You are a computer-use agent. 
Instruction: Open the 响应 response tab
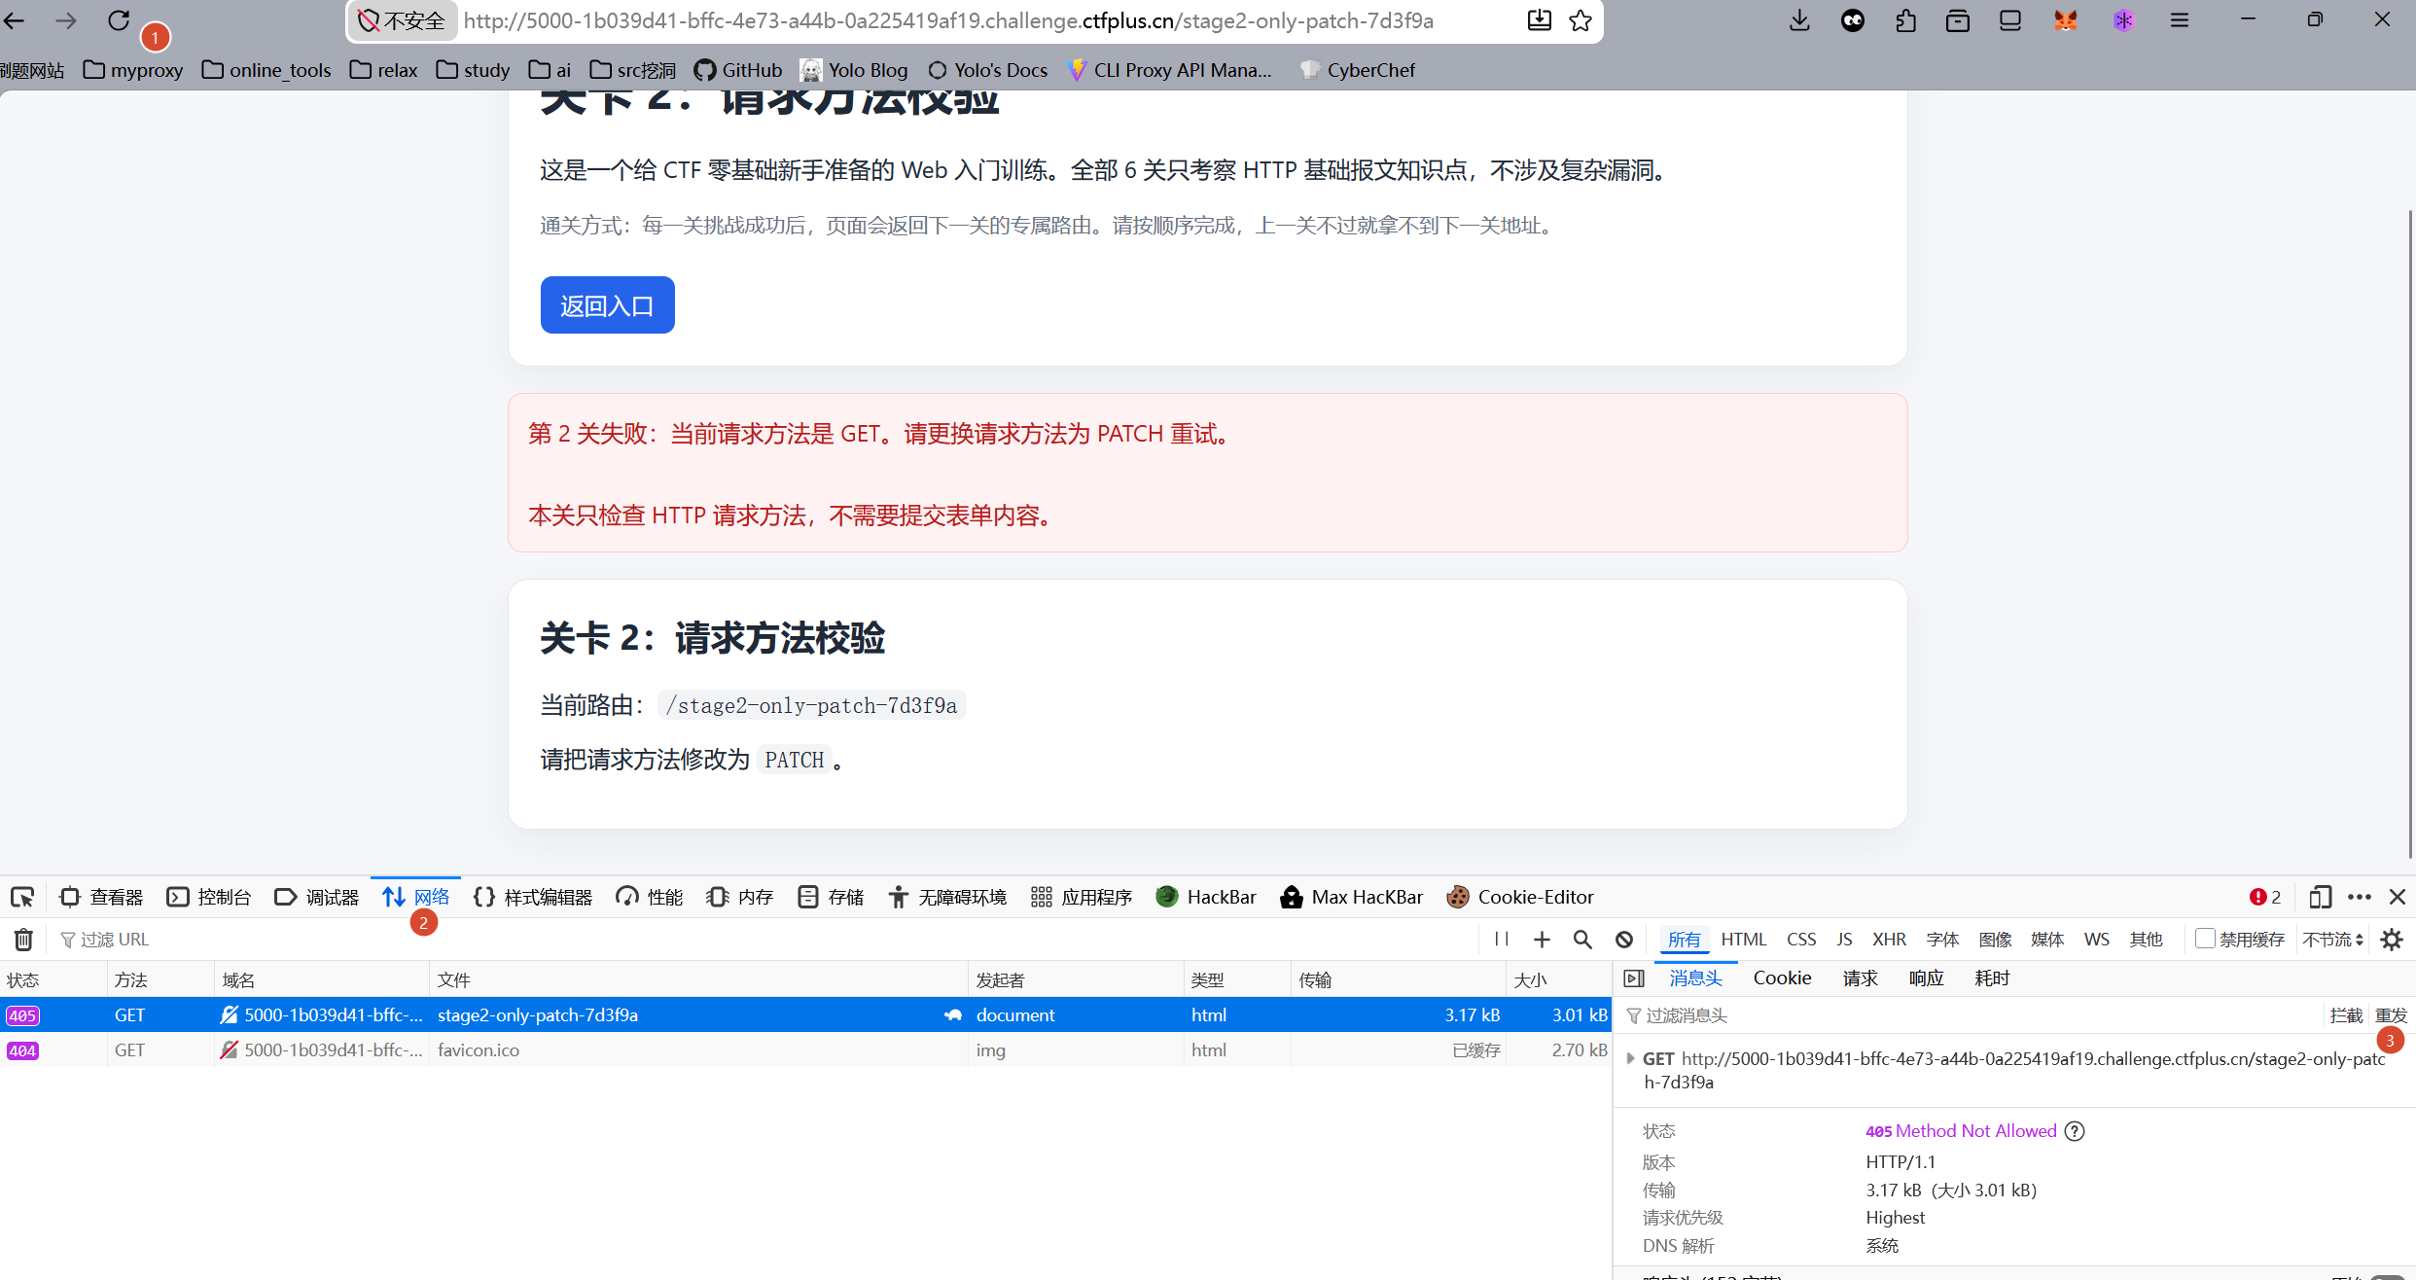pos(1926,978)
